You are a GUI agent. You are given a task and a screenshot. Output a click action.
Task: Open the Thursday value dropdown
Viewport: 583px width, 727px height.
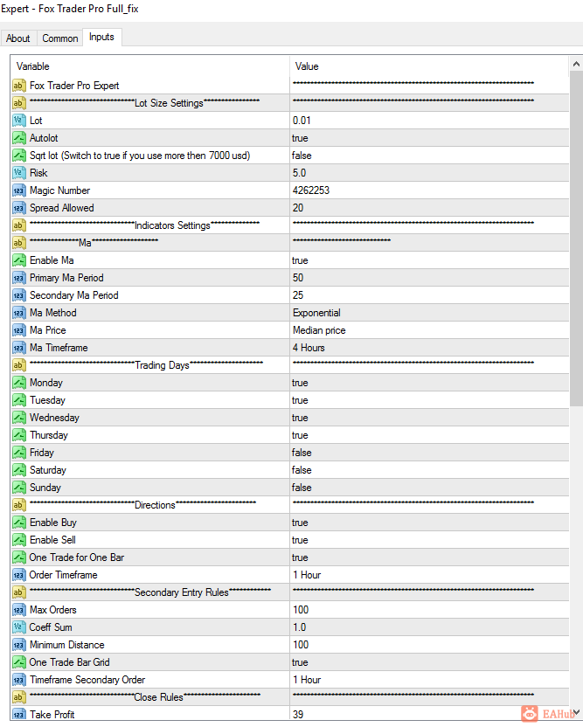[429, 435]
